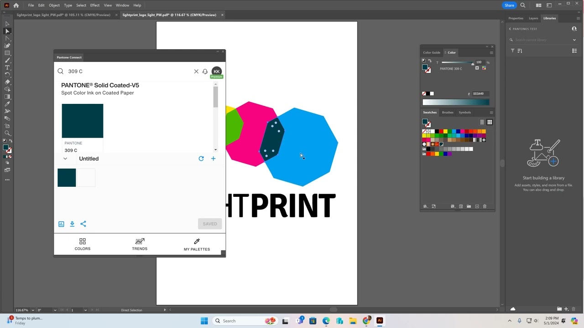The height and width of the screenshot is (328, 584).
Task: Select the PANTONE 309 C swatch card
Action: [x=83, y=128]
